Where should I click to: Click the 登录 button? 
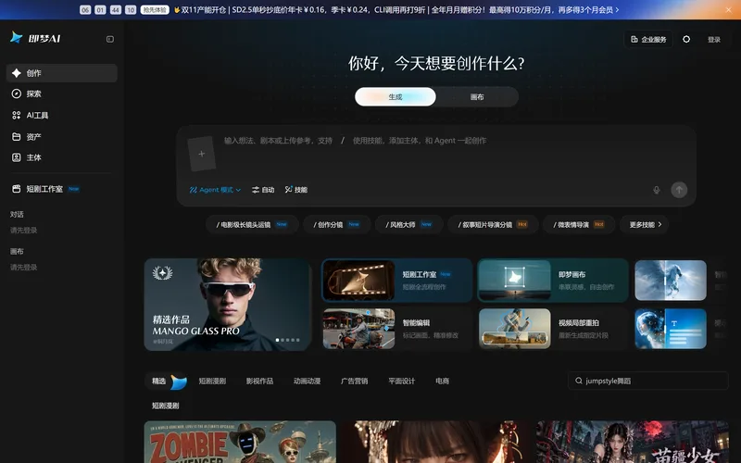click(x=714, y=39)
